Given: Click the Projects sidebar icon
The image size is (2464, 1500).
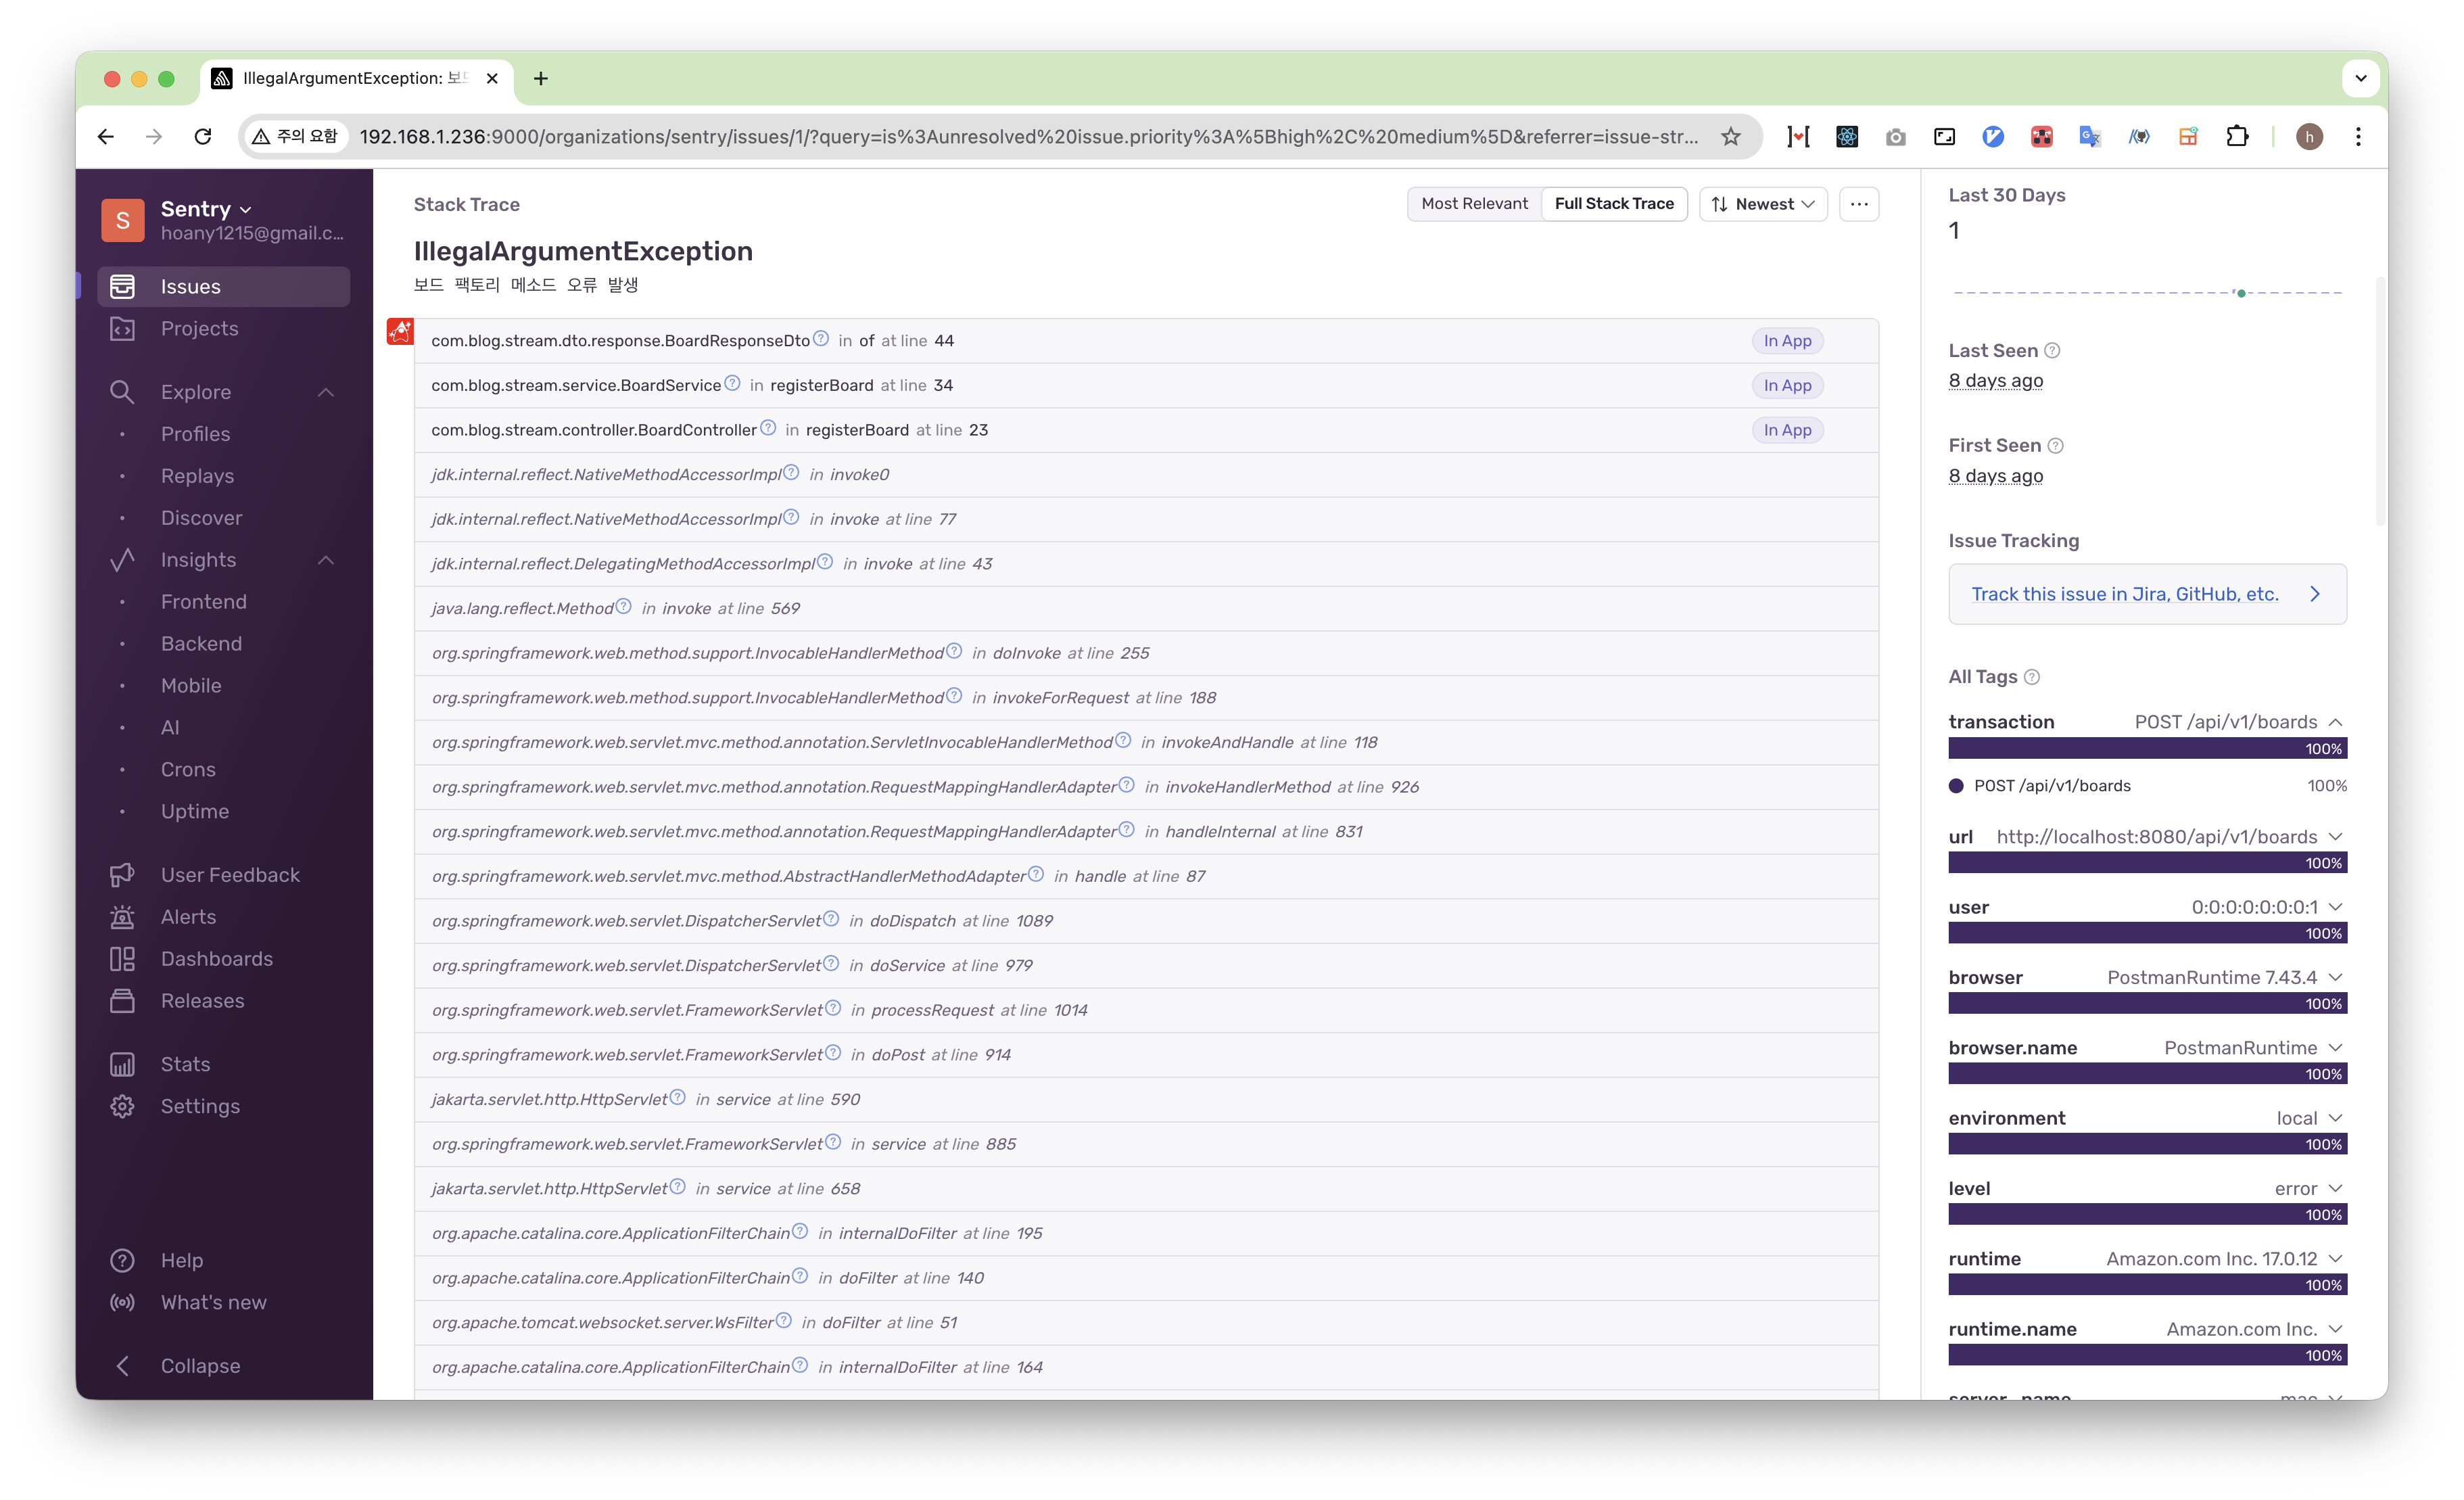Looking at the screenshot, I should (122, 329).
